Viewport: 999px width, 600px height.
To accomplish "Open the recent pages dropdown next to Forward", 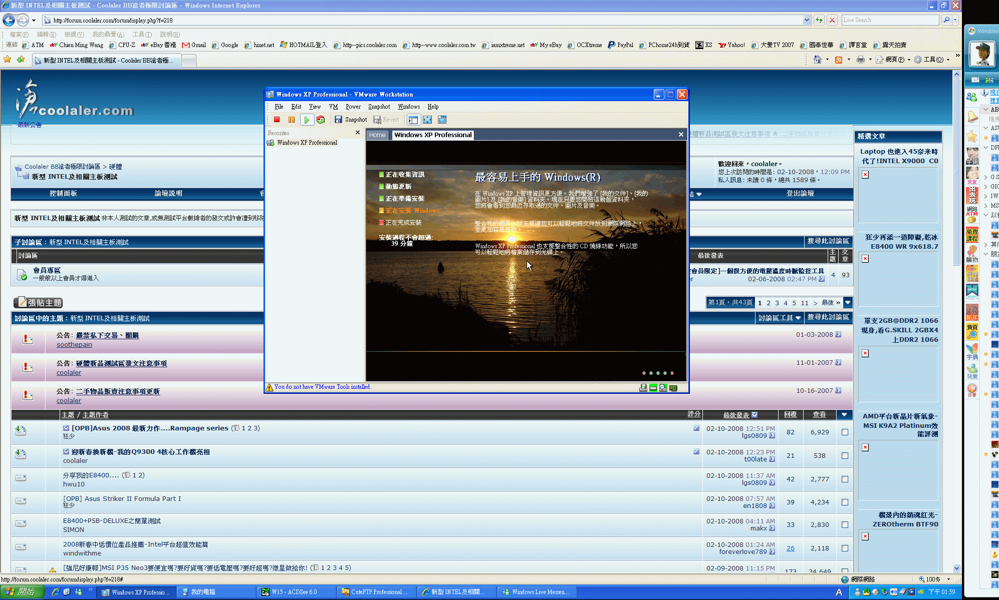I will (x=34, y=21).
